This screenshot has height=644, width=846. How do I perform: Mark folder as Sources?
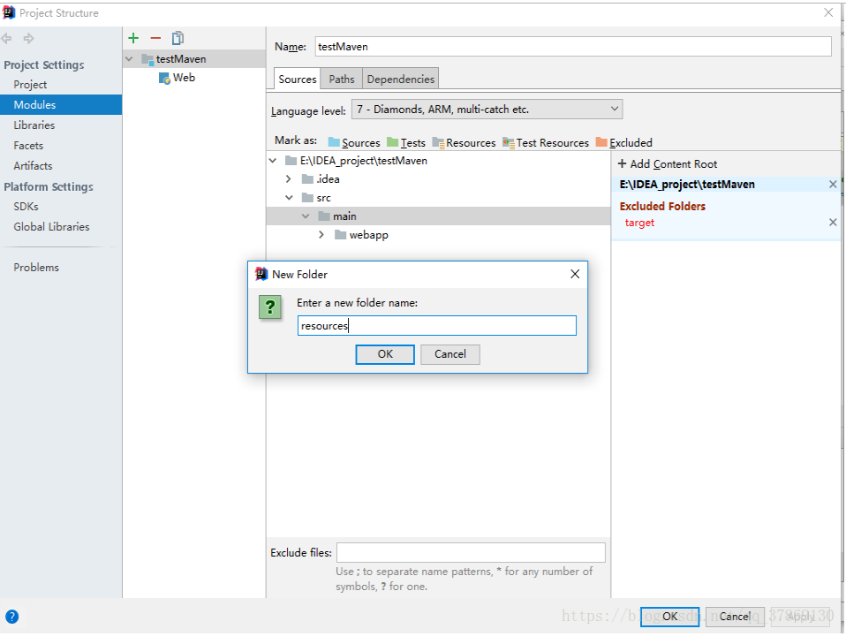[x=354, y=142]
